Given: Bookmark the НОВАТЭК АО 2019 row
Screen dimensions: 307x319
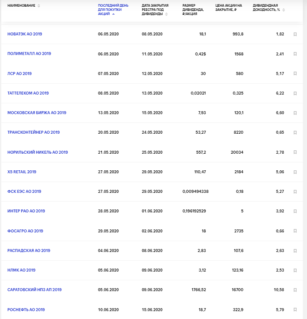Looking at the screenshot, I should tap(295, 34).
